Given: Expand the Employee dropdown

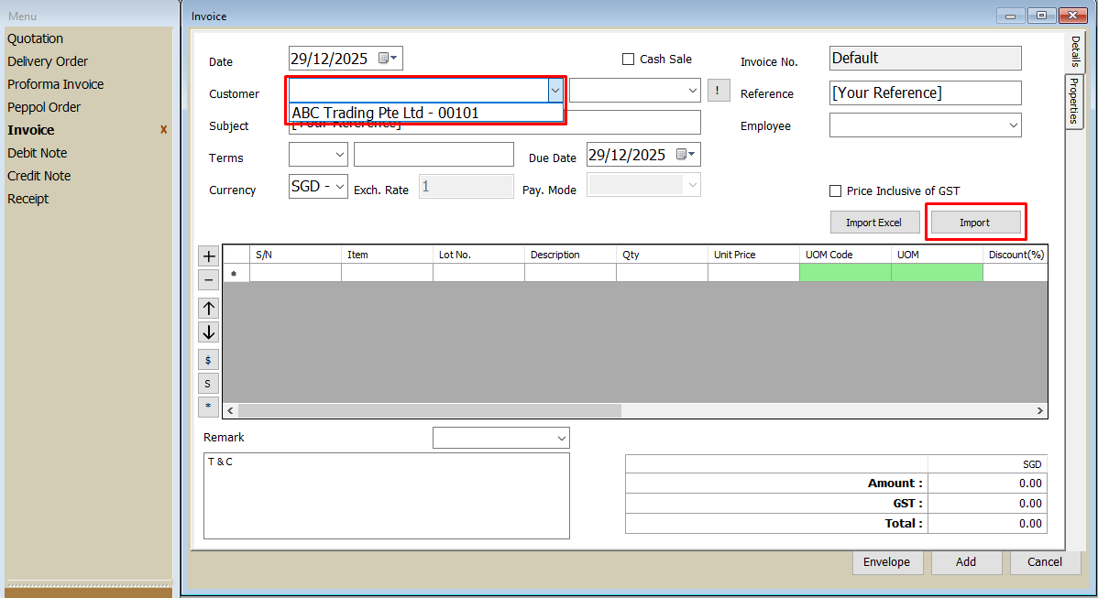Looking at the screenshot, I should (x=1013, y=125).
